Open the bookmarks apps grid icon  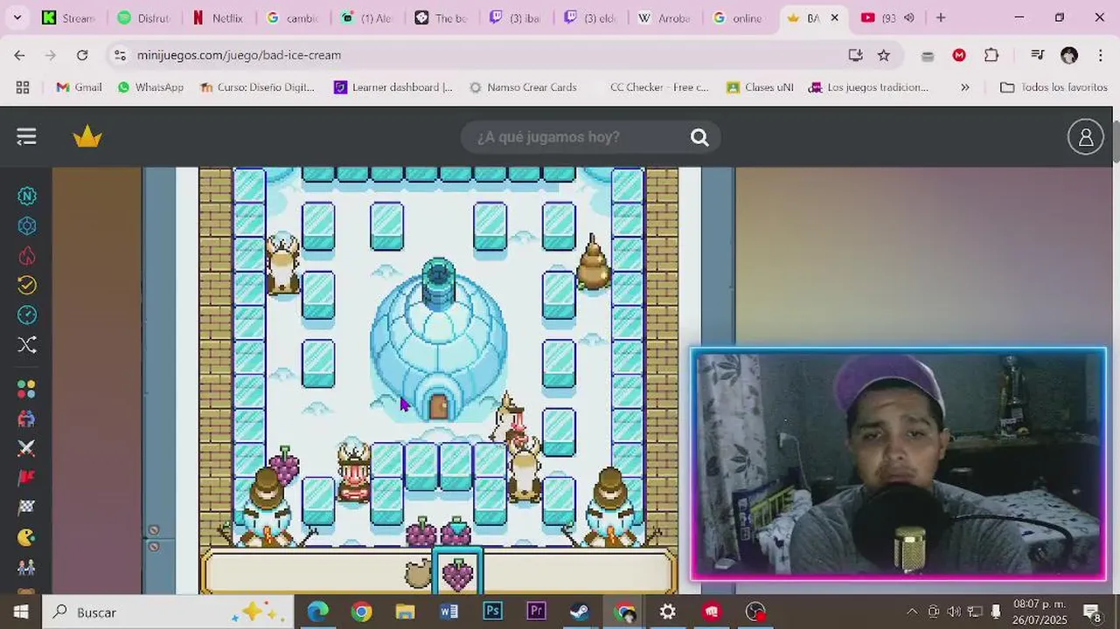(23, 87)
